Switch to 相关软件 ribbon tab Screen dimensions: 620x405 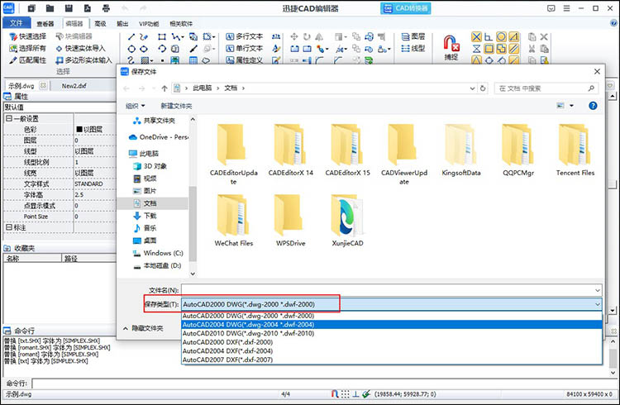[181, 24]
